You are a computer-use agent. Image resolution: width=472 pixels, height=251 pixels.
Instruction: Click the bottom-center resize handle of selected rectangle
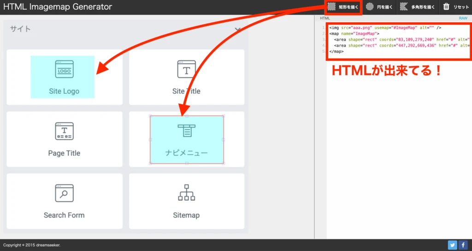pos(187,163)
